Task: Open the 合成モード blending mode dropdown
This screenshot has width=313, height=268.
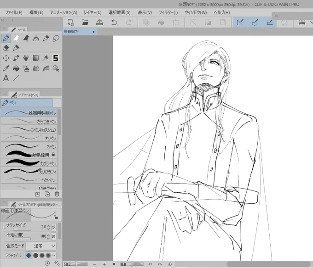Action: 41,246
